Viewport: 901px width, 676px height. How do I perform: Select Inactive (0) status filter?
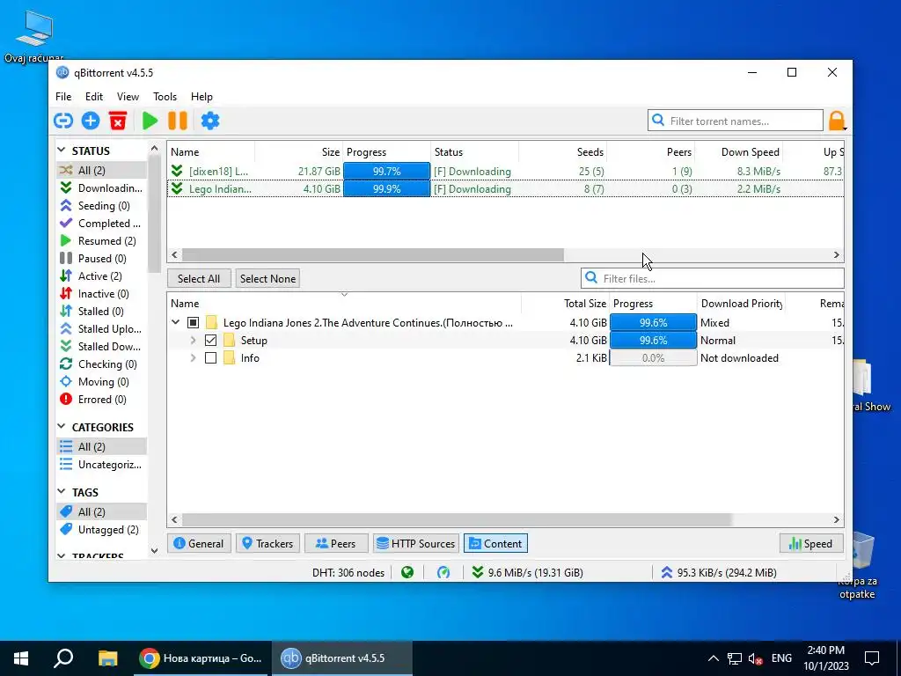pyautogui.click(x=101, y=294)
